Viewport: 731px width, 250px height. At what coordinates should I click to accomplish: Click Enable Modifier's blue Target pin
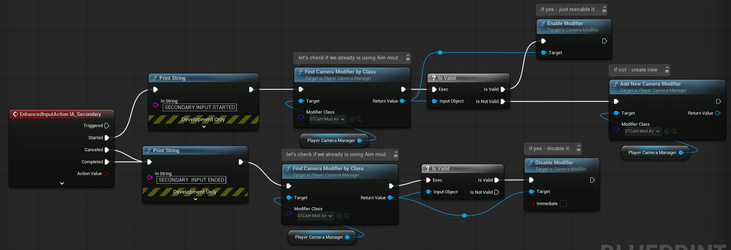click(543, 53)
